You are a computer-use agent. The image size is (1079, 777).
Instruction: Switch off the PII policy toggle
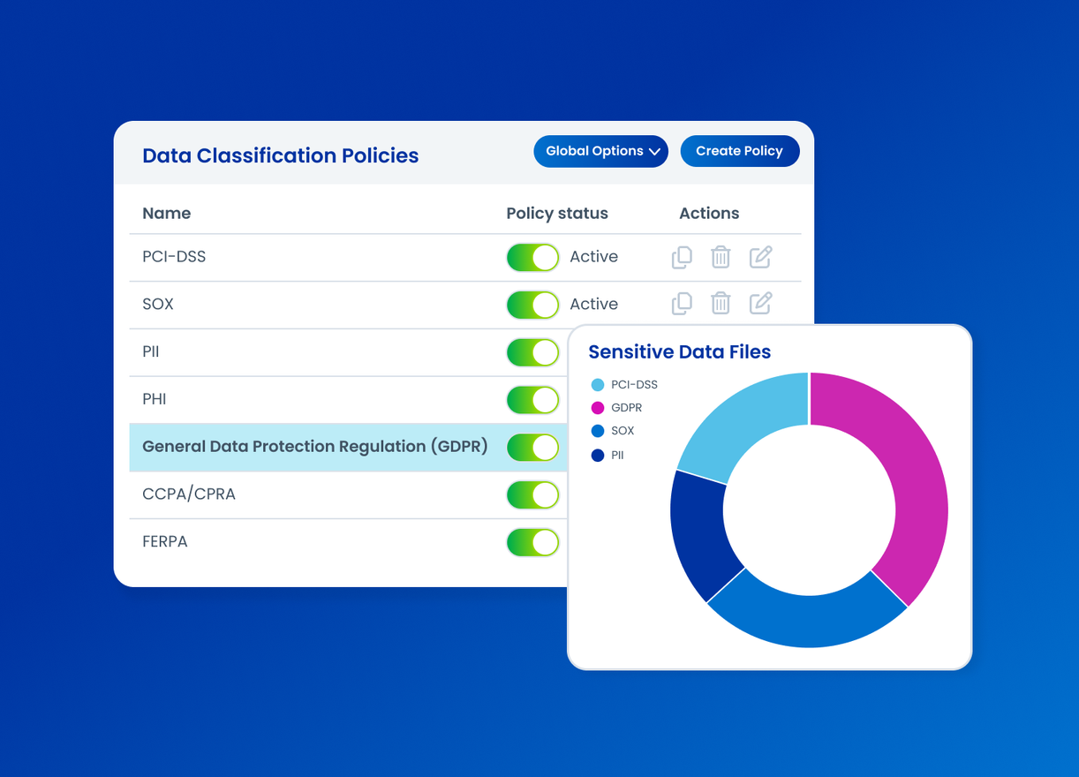tap(532, 352)
